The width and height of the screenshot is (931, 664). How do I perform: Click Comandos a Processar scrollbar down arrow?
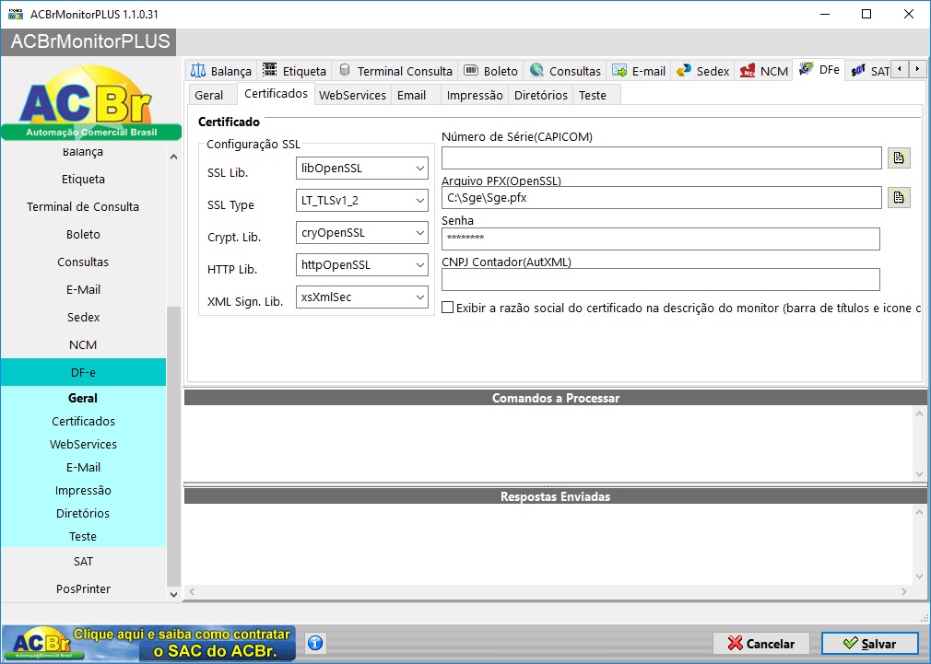coord(919,473)
